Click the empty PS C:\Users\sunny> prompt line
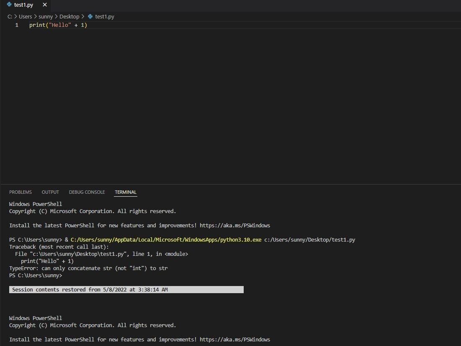The width and height of the screenshot is (461, 346). point(36,275)
